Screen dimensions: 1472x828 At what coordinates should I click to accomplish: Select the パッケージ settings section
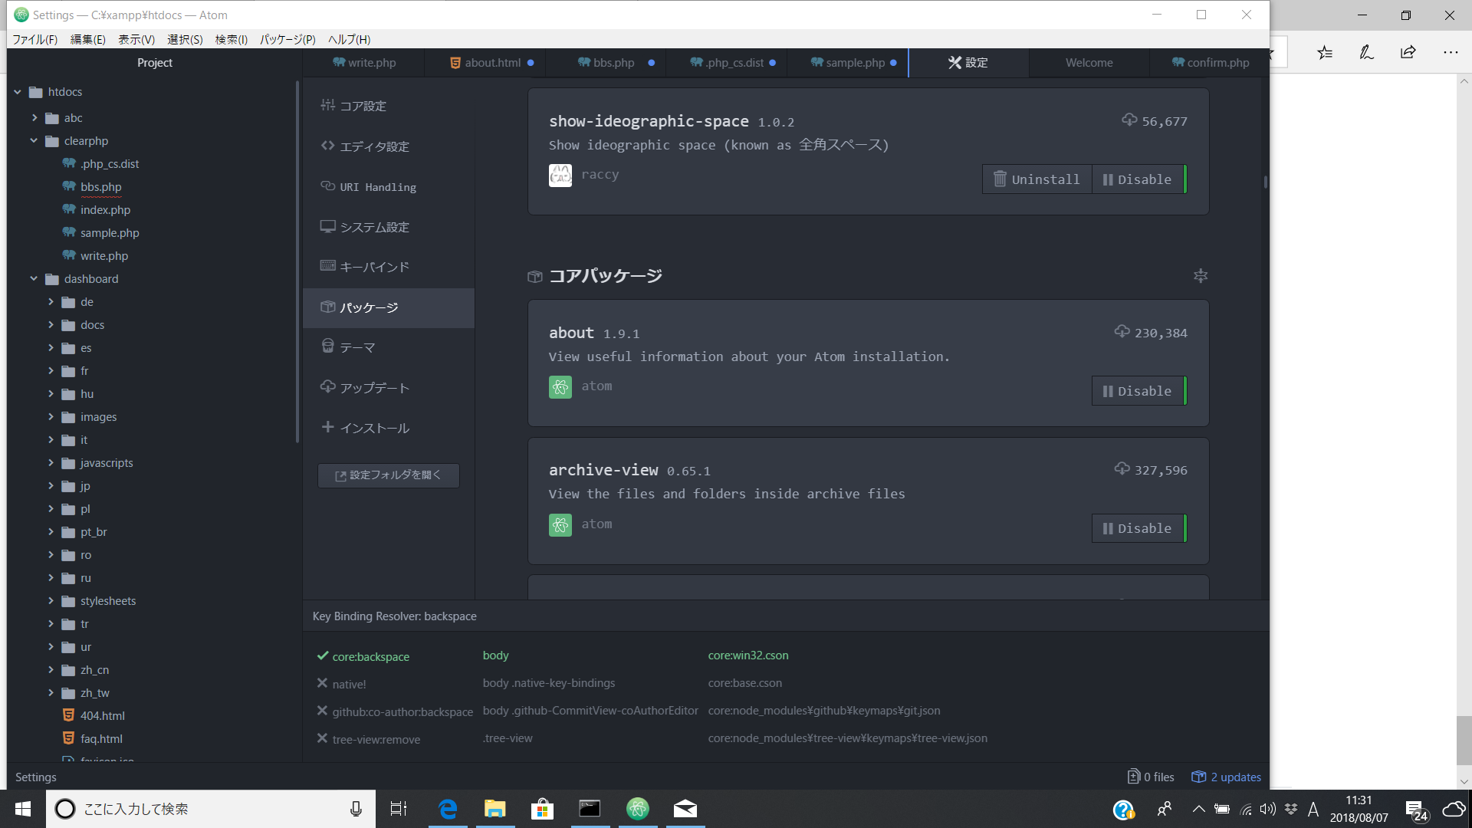(x=389, y=307)
